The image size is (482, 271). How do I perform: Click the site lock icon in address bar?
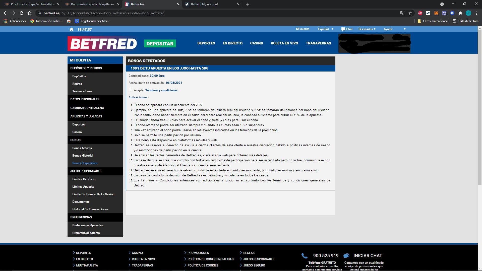pyautogui.click(x=39, y=13)
